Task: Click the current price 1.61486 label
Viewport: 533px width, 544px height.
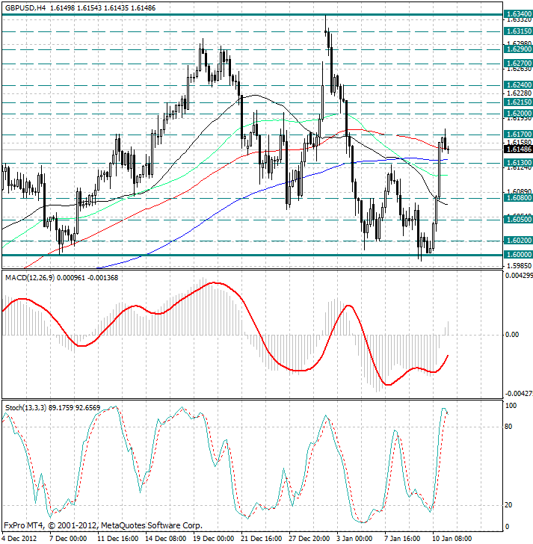Action: click(x=518, y=149)
